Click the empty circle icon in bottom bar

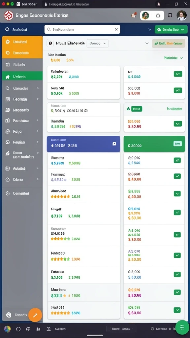(18, 329)
